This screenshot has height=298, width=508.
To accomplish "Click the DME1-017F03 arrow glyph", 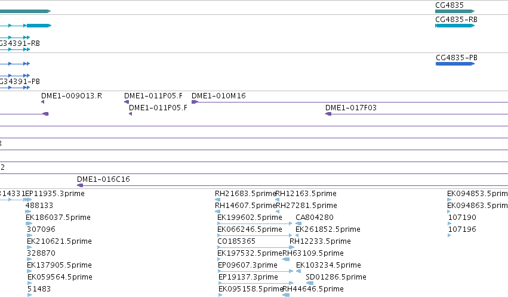I will coord(328,114).
